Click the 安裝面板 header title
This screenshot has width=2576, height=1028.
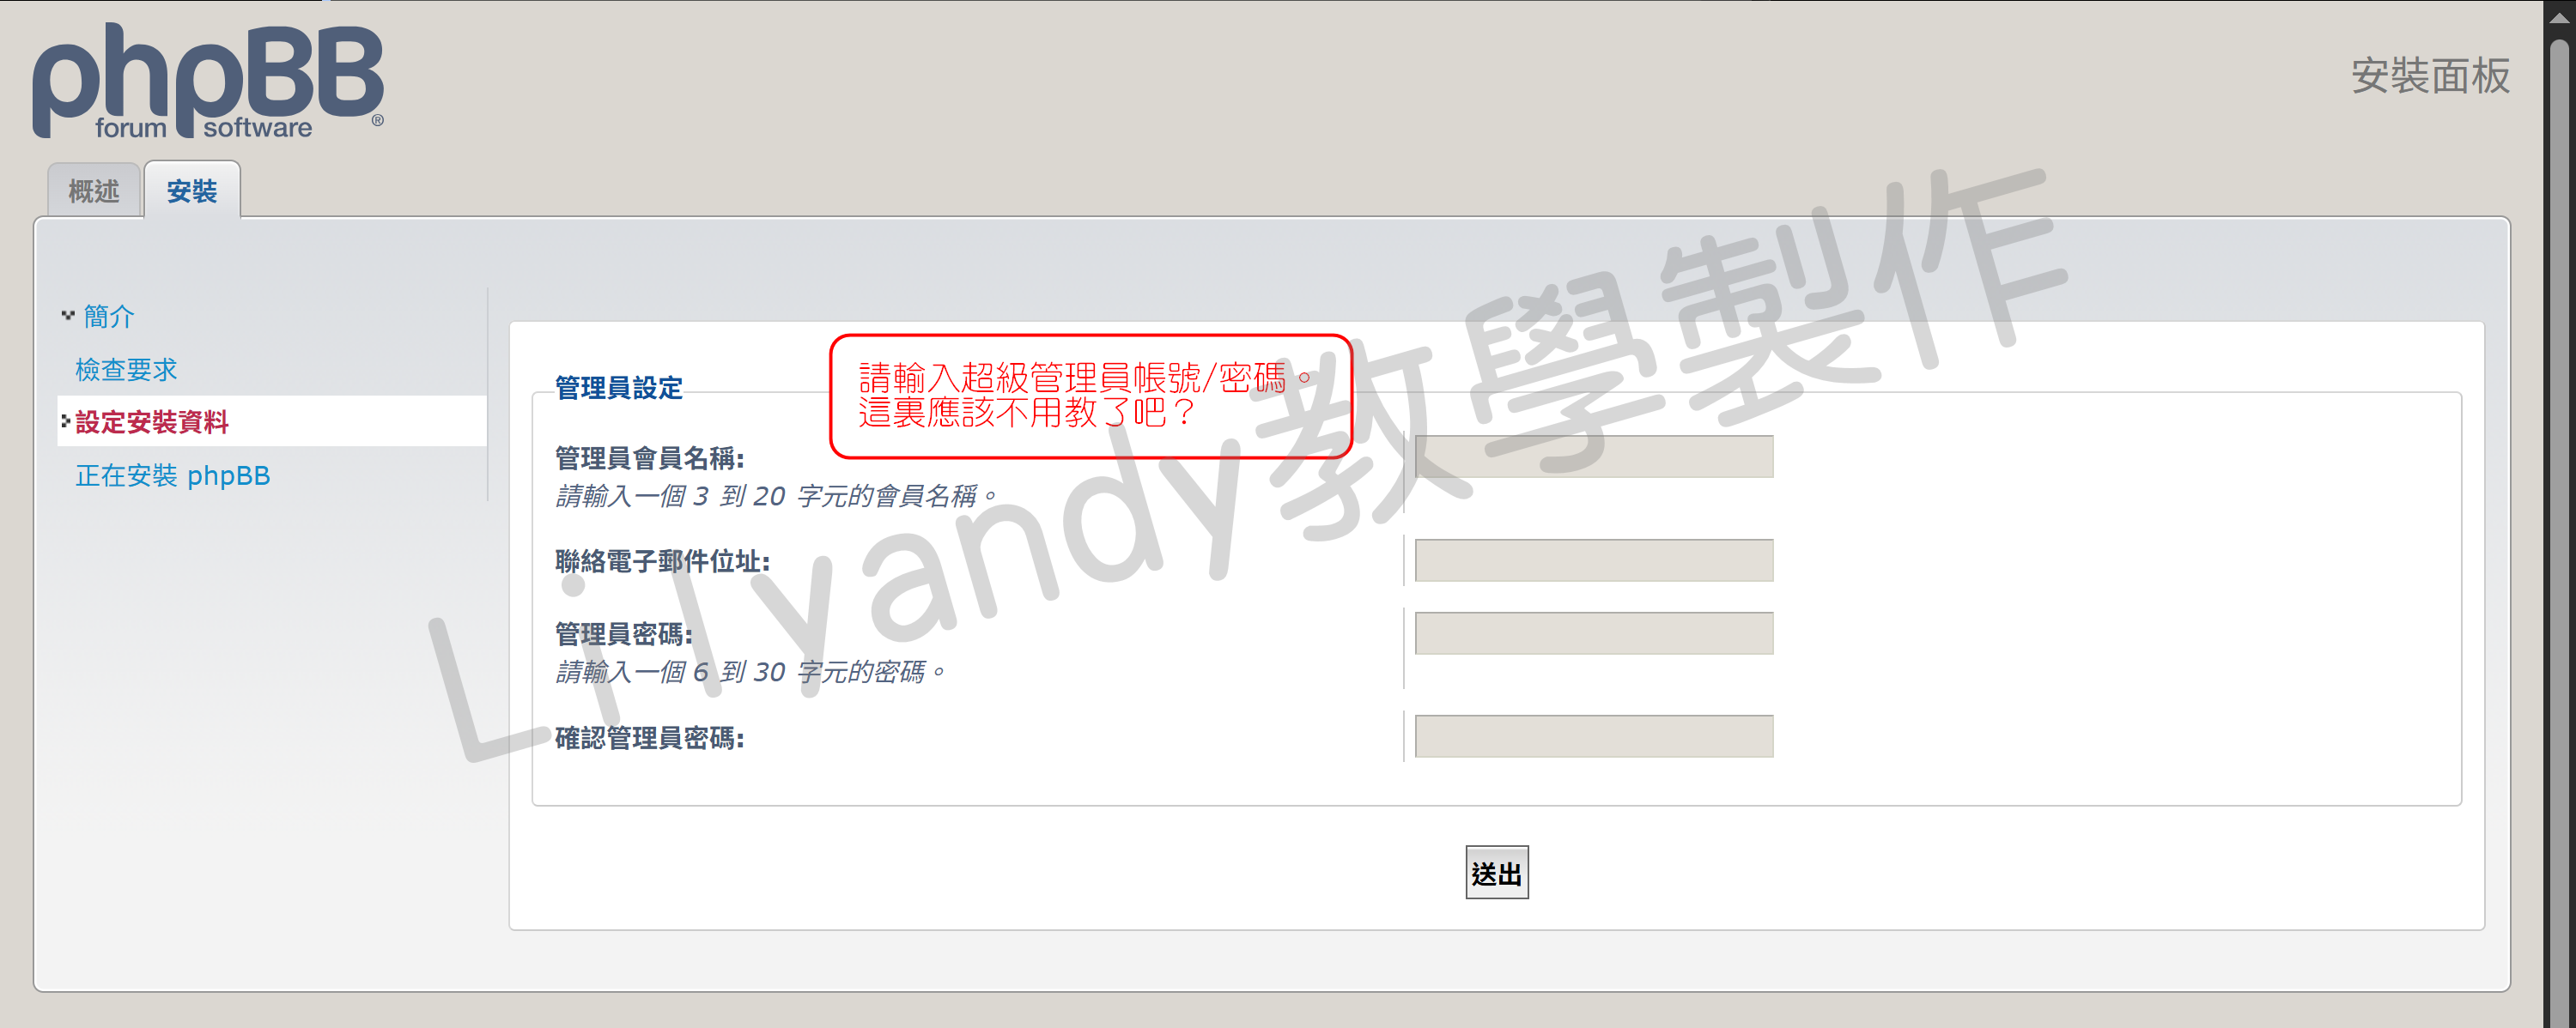point(2430,76)
